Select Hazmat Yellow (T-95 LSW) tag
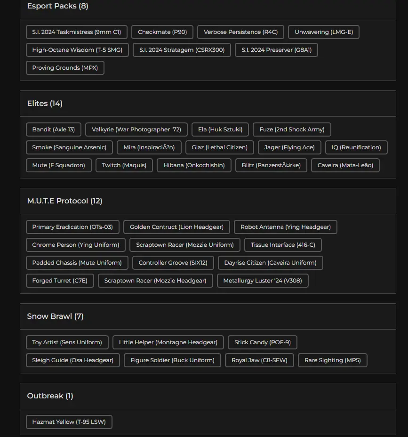This screenshot has width=408, height=437. pyautogui.click(x=69, y=422)
